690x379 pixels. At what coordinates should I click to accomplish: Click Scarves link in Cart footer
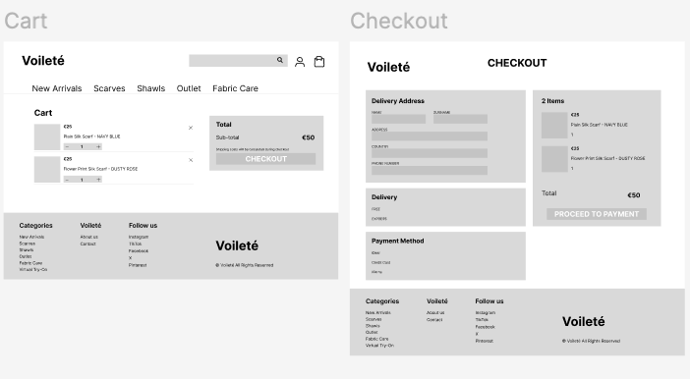tap(28, 244)
